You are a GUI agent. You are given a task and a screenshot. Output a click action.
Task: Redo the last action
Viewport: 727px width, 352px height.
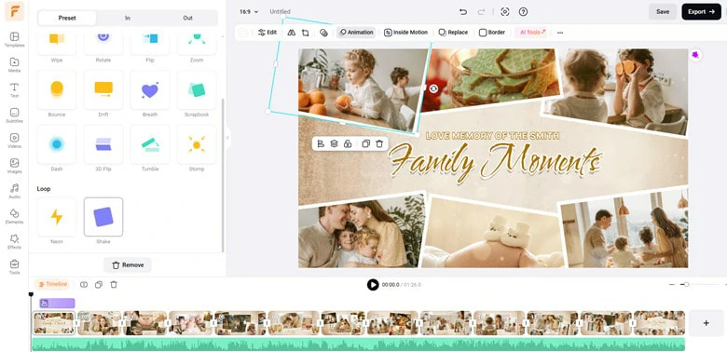coord(481,11)
